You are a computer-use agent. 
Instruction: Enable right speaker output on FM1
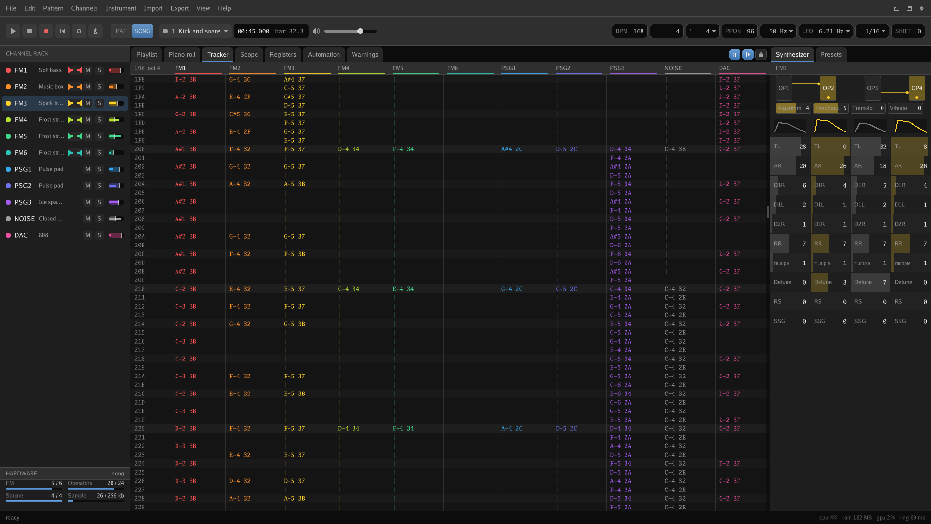[x=80, y=70]
